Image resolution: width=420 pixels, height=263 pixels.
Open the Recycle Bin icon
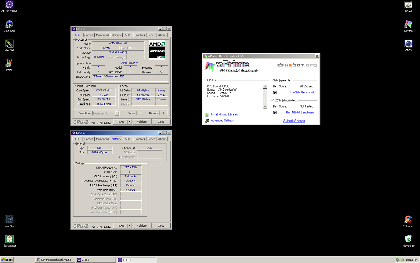[408, 241]
